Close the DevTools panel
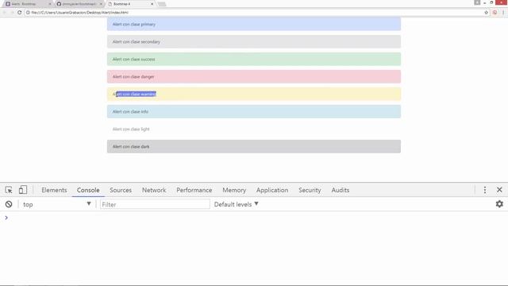The height and width of the screenshot is (286, 508). 499,190
